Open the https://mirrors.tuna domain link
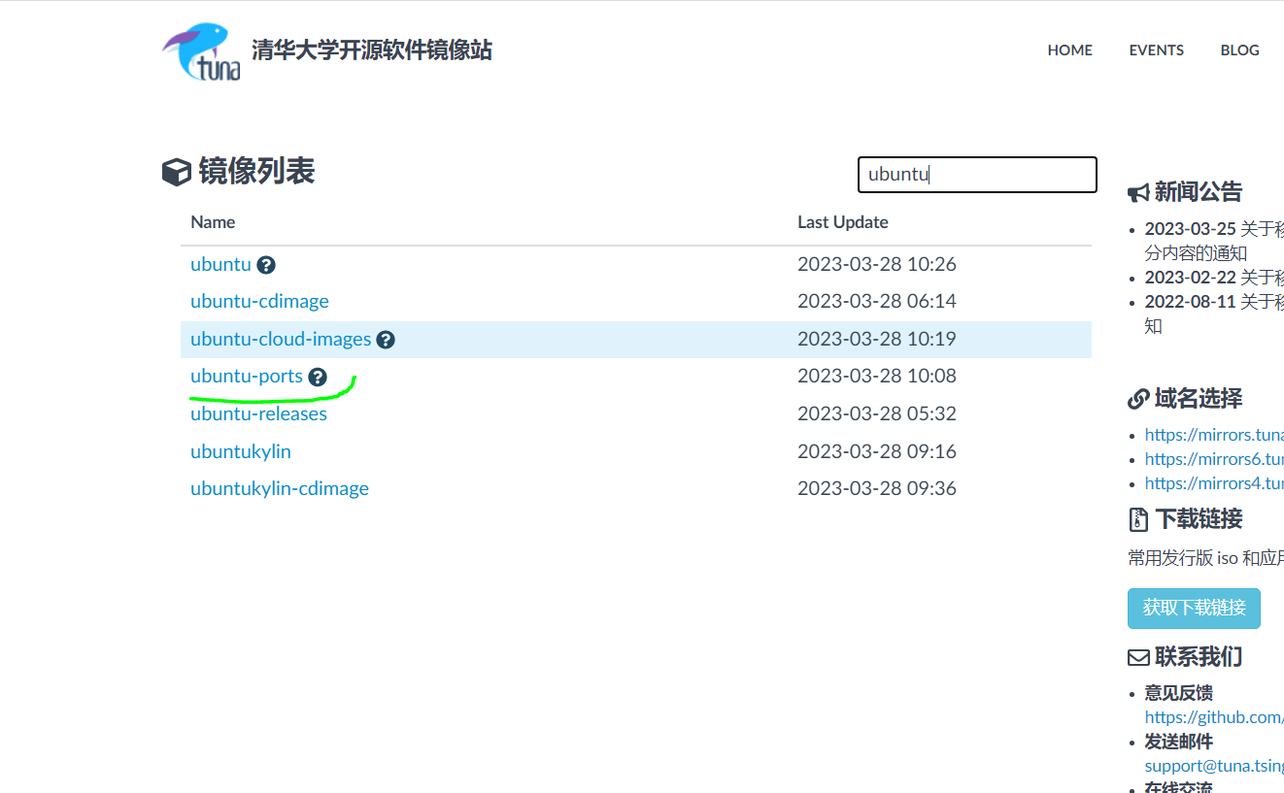 pyautogui.click(x=1214, y=435)
